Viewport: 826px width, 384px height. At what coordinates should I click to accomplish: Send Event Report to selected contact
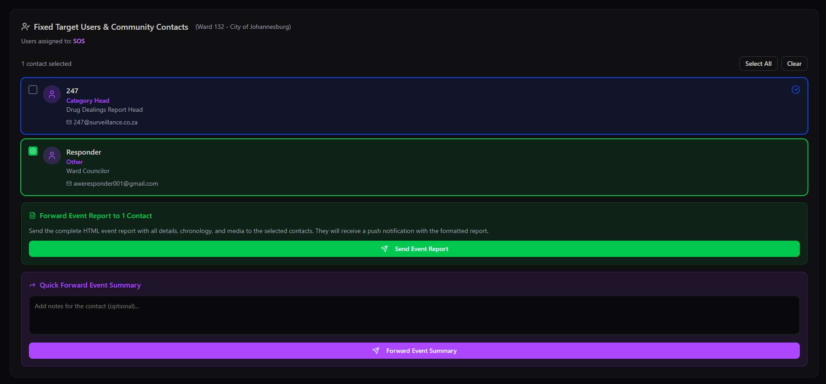coord(414,249)
